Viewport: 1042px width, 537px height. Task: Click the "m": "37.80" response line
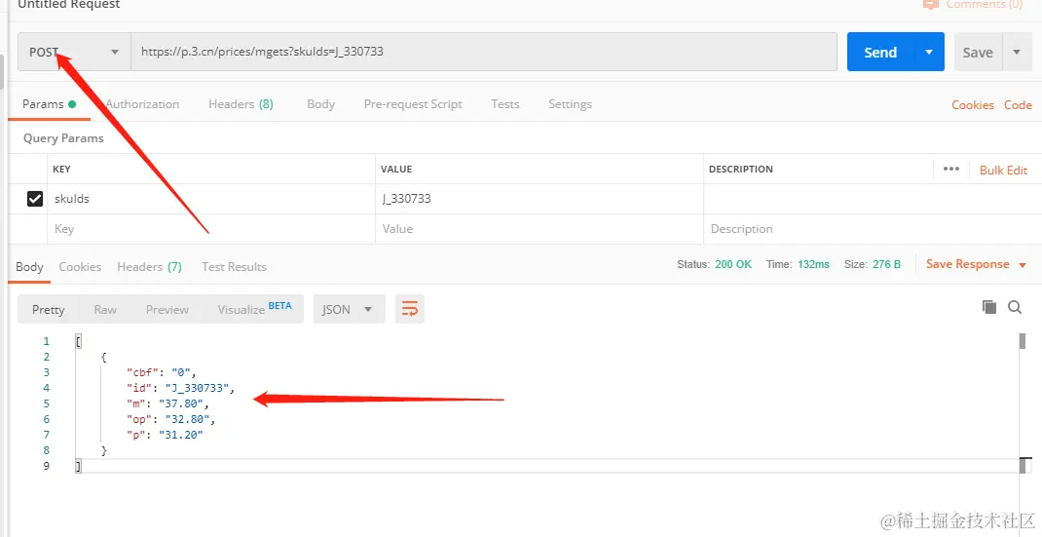click(x=168, y=403)
